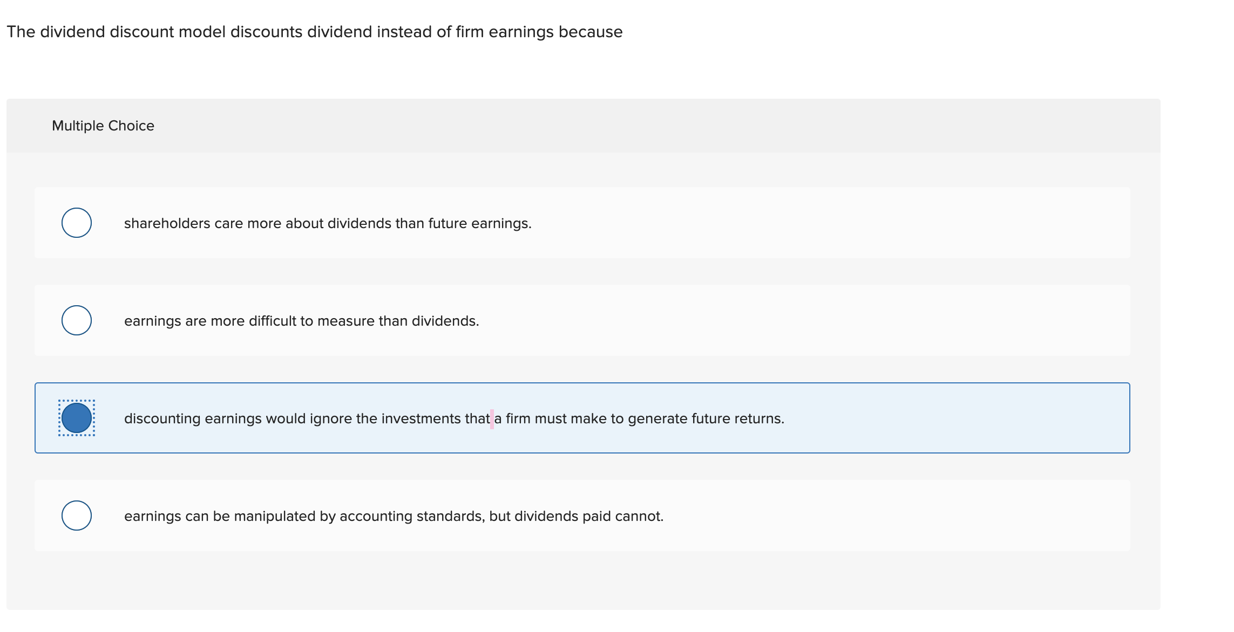The image size is (1234, 632).
Task: Click the gray header bar of the question card
Action: click(582, 125)
